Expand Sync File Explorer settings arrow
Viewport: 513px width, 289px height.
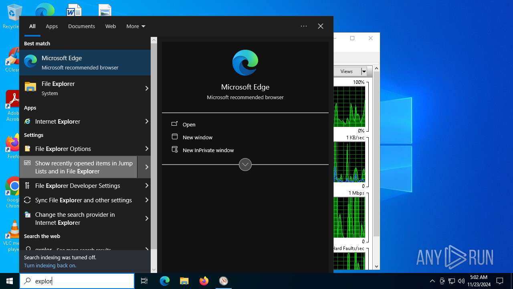click(147, 200)
